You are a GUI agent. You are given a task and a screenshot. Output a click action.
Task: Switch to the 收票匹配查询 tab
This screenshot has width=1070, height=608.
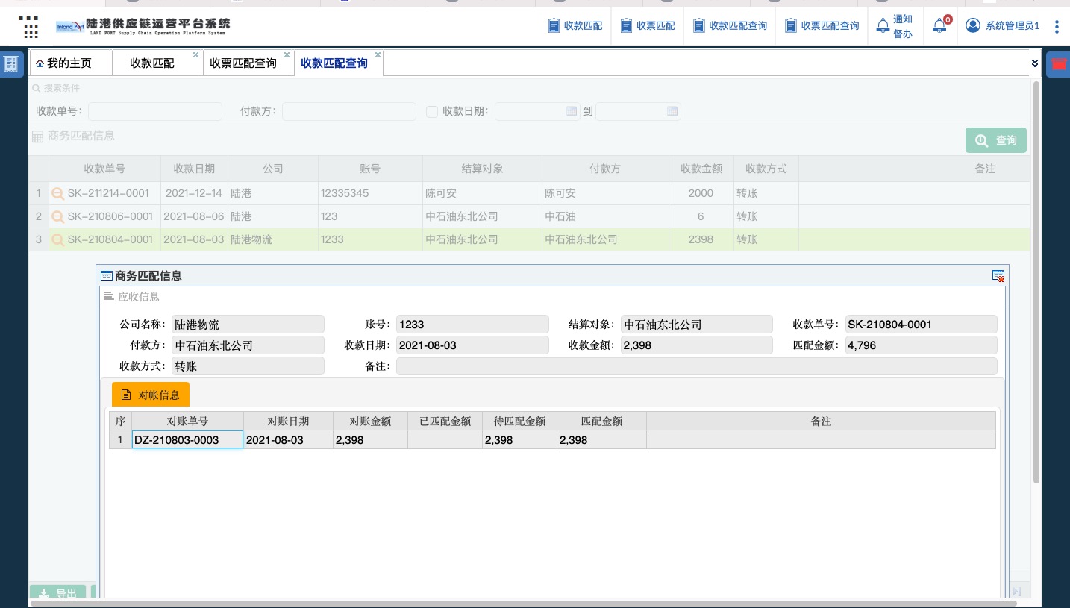tap(243, 63)
